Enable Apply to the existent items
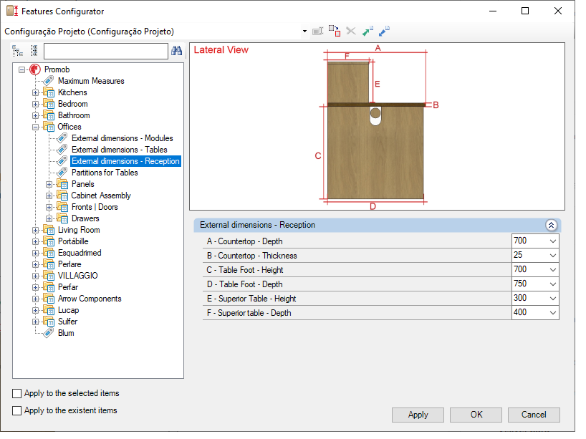 click(16, 410)
